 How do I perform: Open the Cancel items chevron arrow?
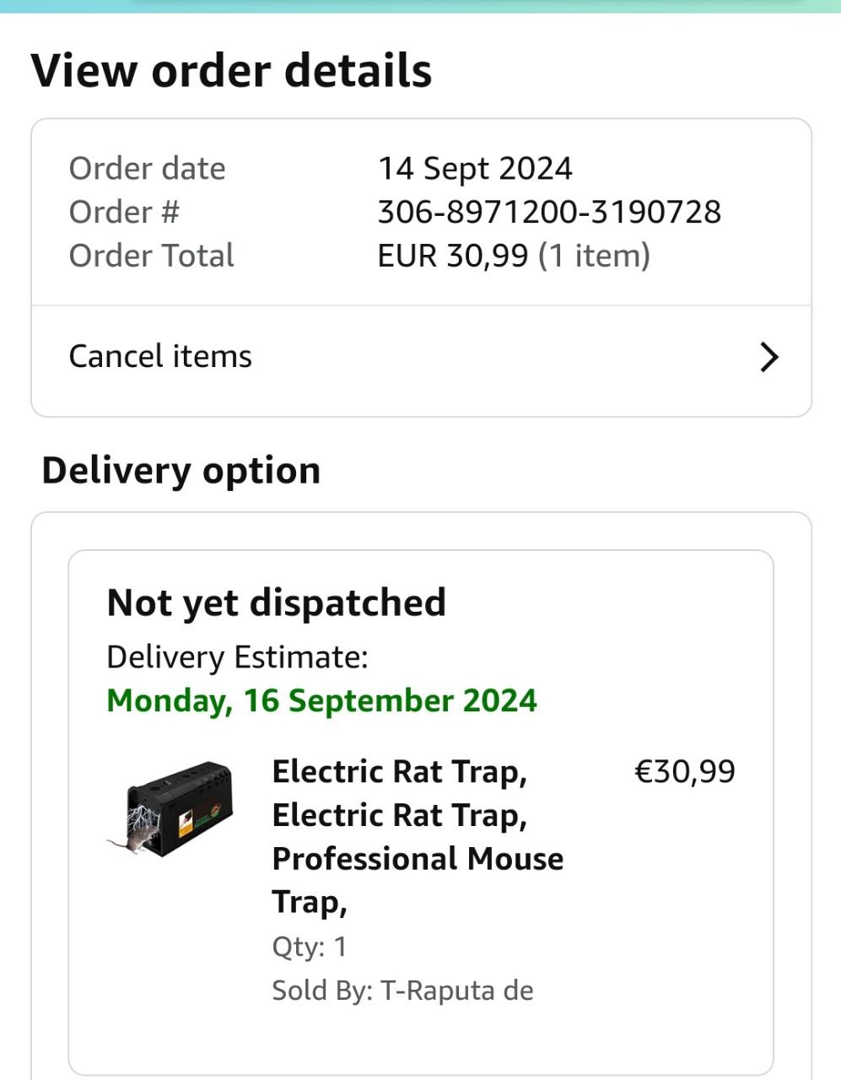coord(768,357)
